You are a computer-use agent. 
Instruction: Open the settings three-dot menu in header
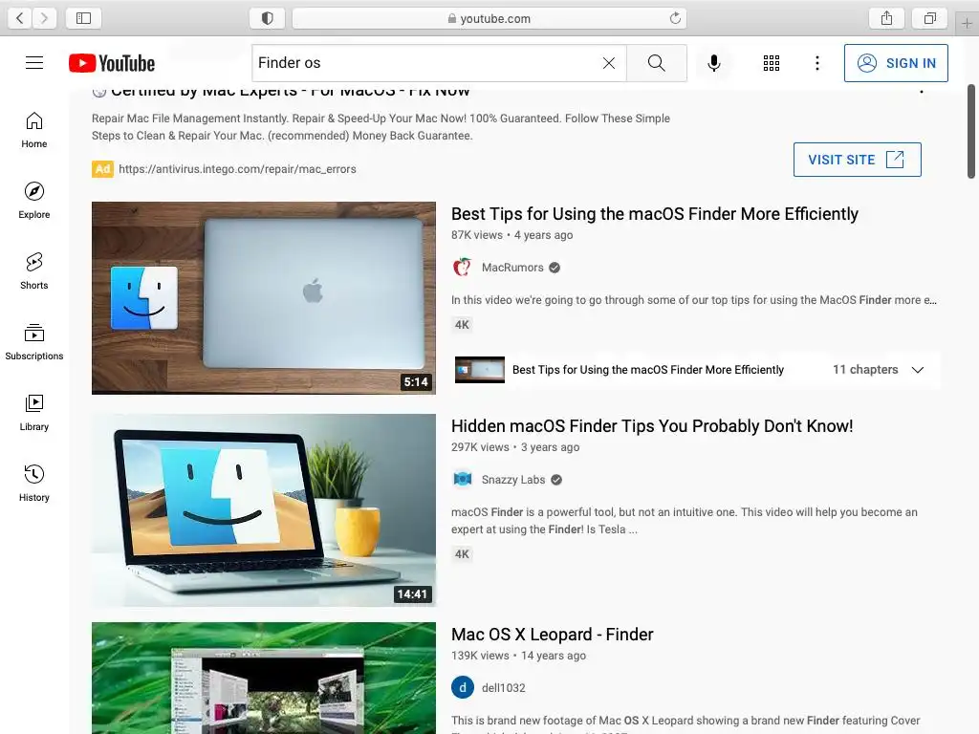coord(817,63)
